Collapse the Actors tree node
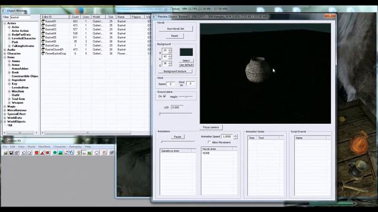This screenshot has width=378, height=212. point(5,24)
